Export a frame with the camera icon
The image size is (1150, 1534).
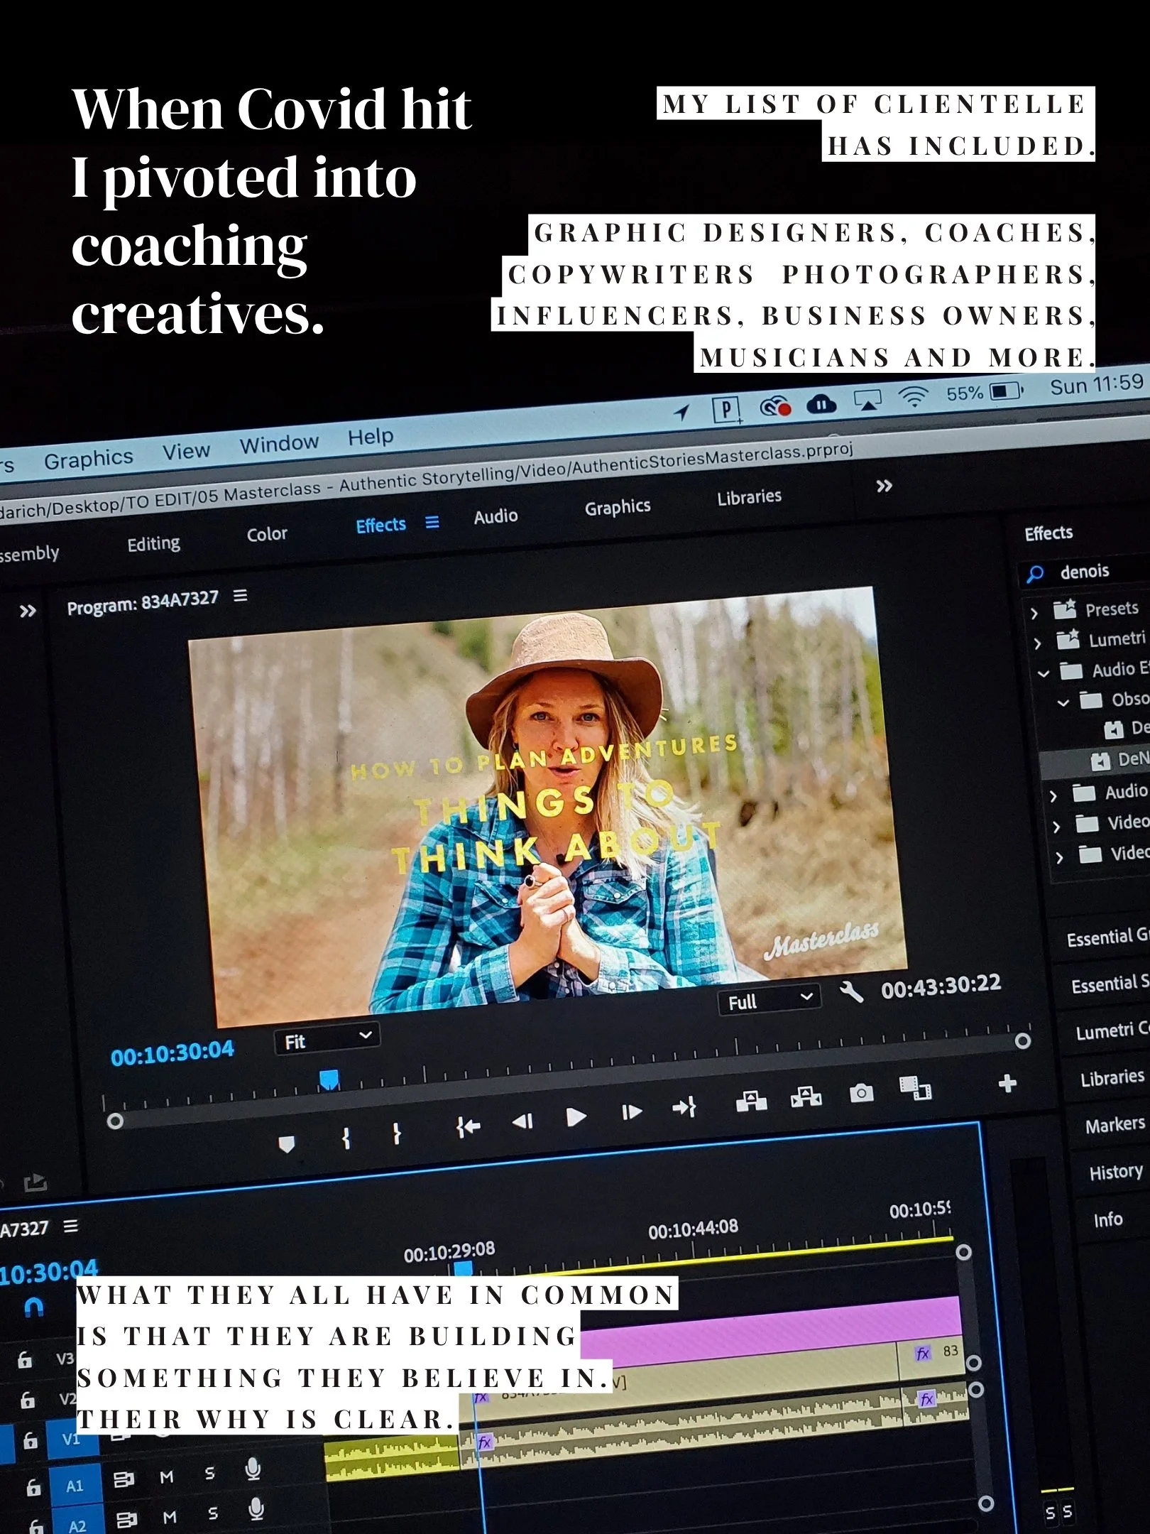coord(861,1092)
